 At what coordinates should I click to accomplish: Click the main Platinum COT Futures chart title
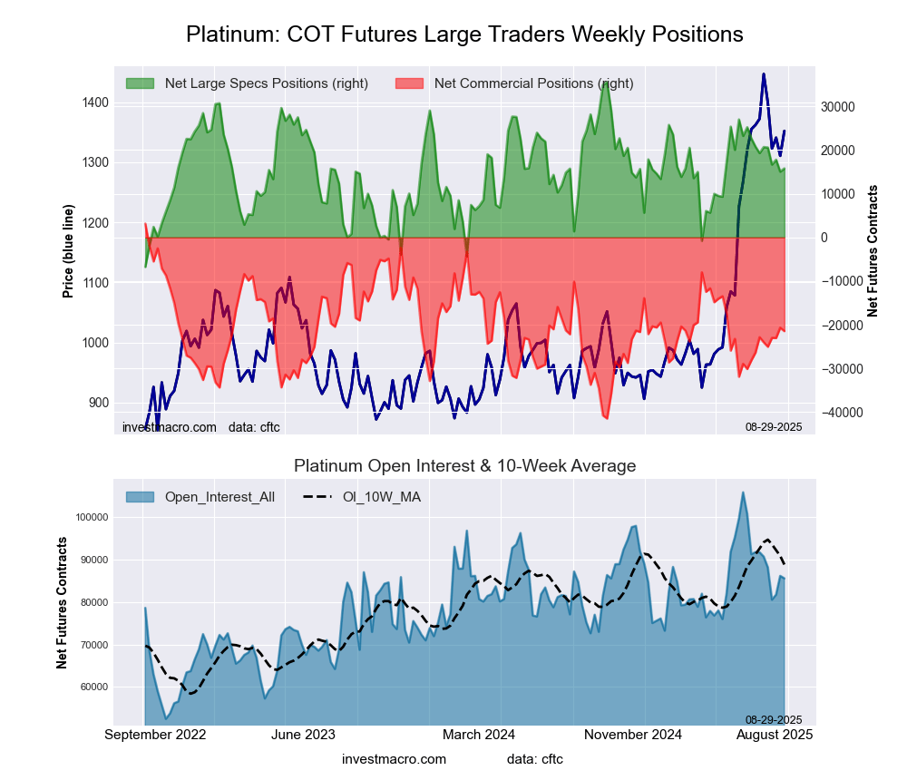(x=464, y=34)
